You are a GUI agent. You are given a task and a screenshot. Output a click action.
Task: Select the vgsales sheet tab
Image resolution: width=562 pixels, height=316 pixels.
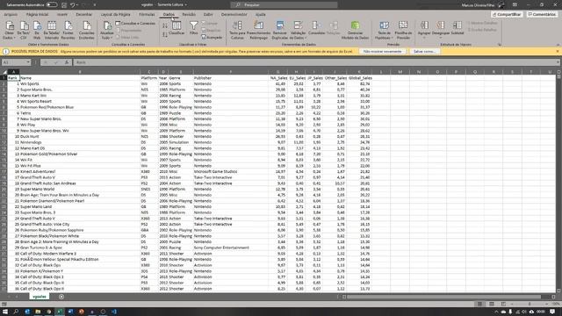pyautogui.click(x=40, y=297)
